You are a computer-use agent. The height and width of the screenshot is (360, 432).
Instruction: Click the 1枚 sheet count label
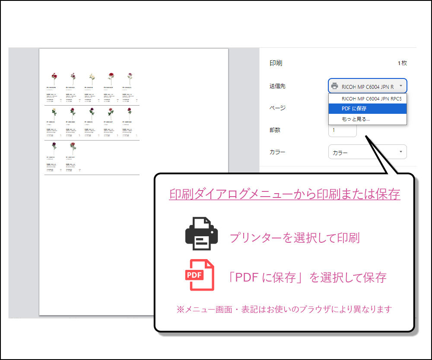pyautogui.click(x=402, y=63)
